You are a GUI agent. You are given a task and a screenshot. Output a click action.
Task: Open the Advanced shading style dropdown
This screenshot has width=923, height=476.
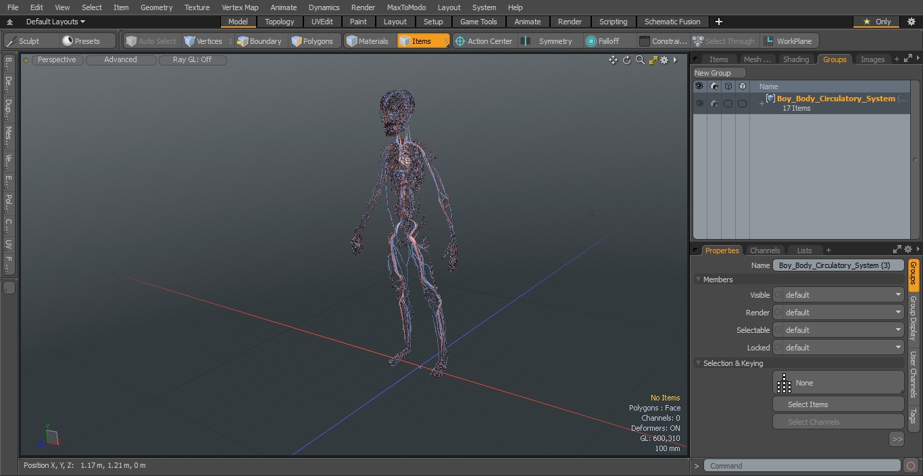click(x=121, y=60)
